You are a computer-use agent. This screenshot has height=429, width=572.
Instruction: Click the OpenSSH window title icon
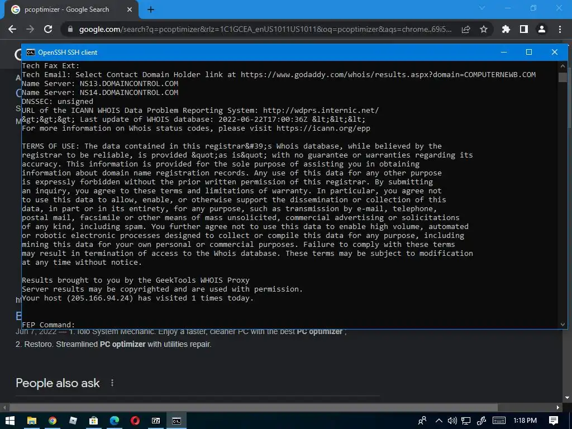click(31, 53)
